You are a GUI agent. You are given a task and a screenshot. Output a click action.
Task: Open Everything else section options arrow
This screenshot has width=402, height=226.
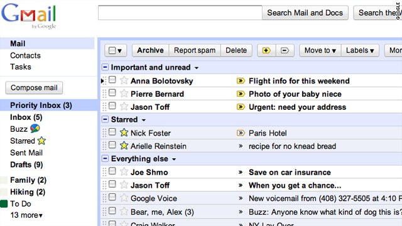[174, 159]
